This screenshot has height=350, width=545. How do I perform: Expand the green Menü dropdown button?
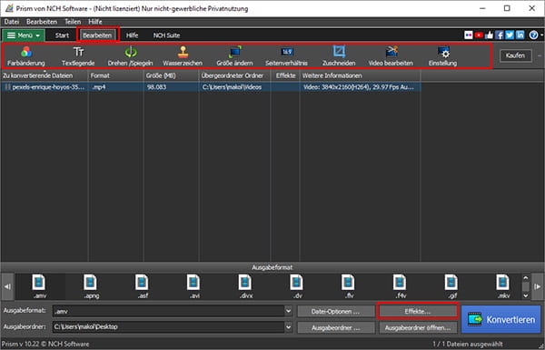[x=24, y=35]
